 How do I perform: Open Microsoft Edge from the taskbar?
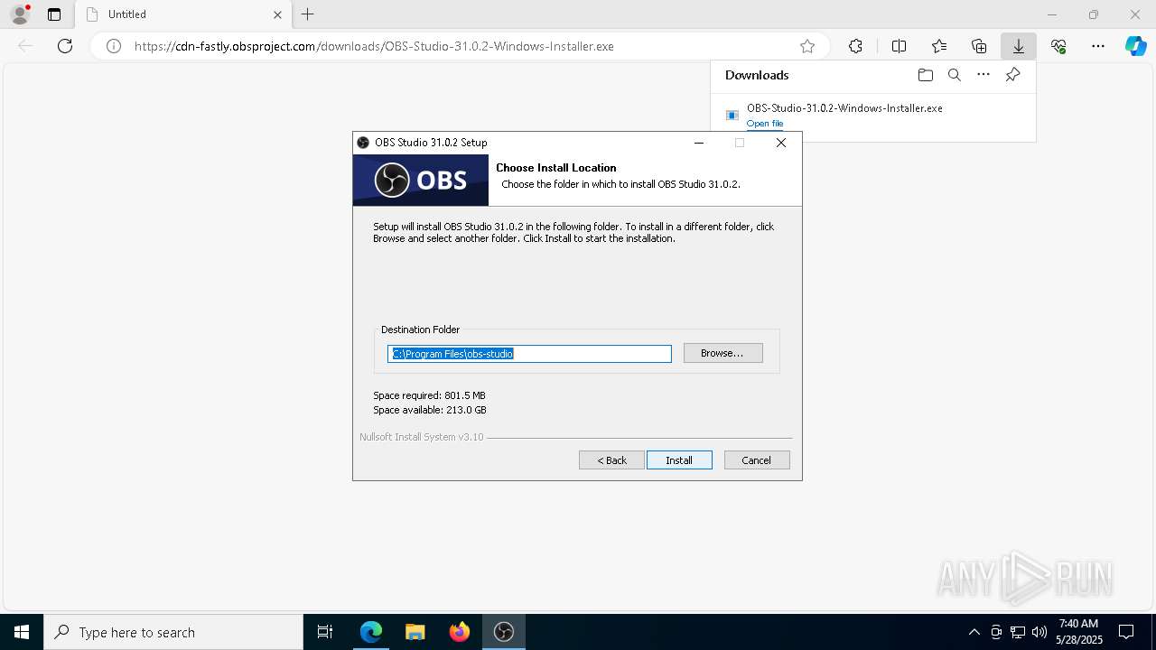(x=371, y=632)
